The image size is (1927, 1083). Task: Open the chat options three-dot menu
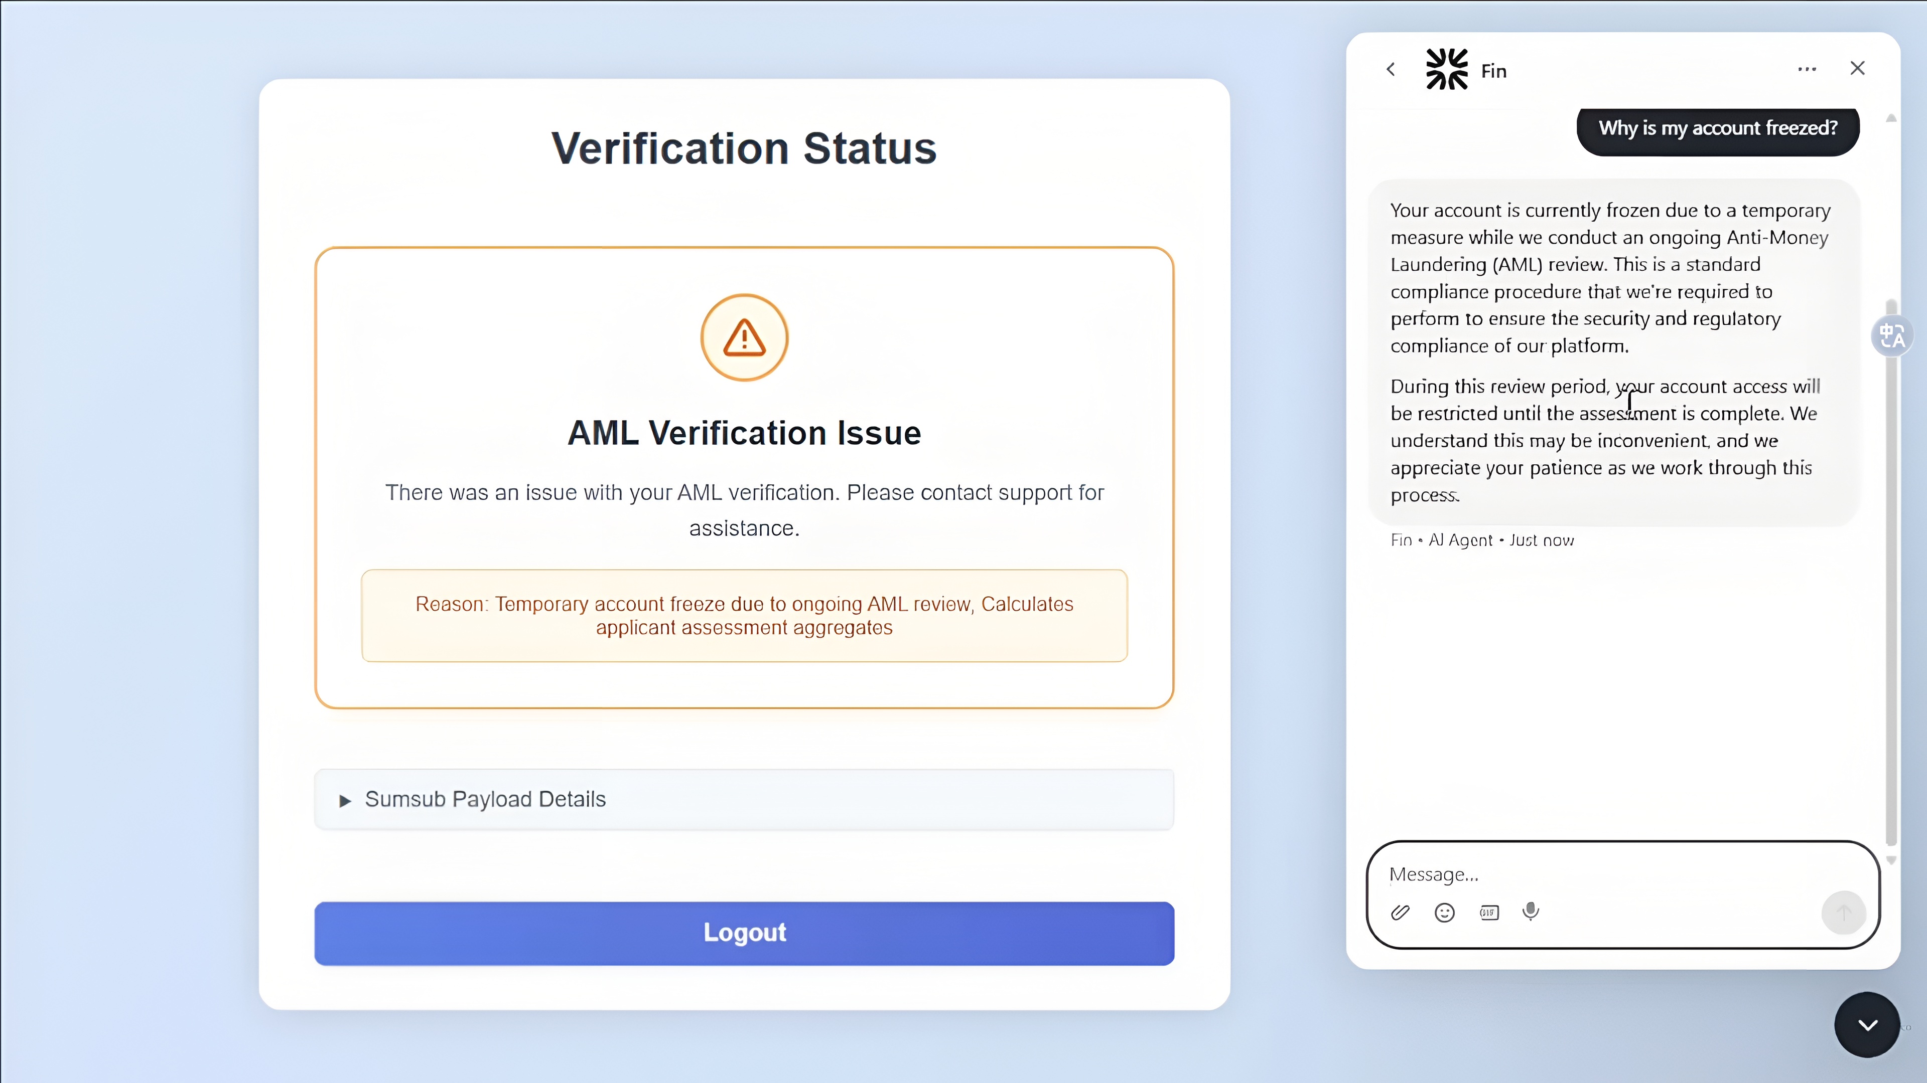[1807, 69]
